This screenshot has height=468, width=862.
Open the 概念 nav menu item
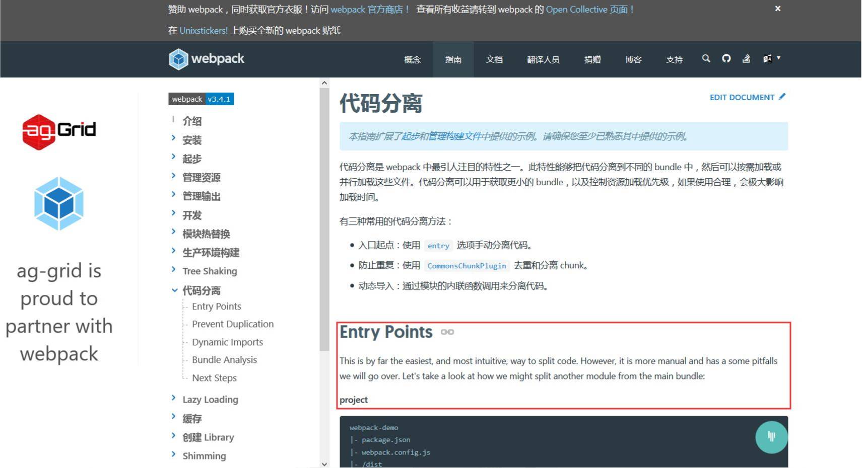pos(412,59)
